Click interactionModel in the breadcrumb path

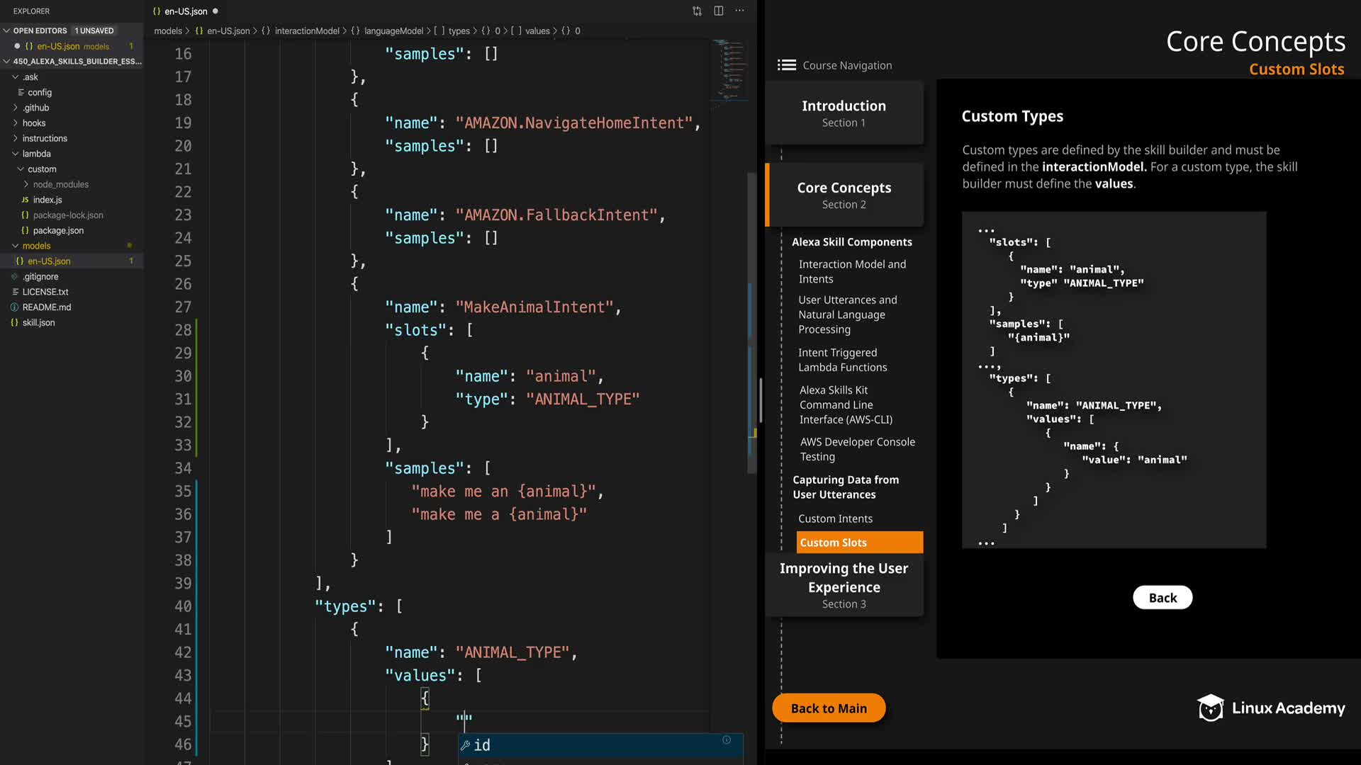[x=307, y=31]
